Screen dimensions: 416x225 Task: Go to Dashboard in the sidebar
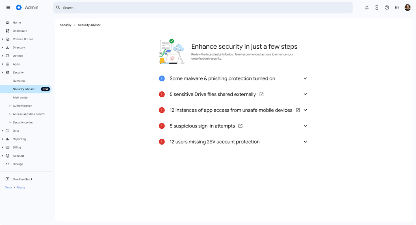click(x=20, y=31)
